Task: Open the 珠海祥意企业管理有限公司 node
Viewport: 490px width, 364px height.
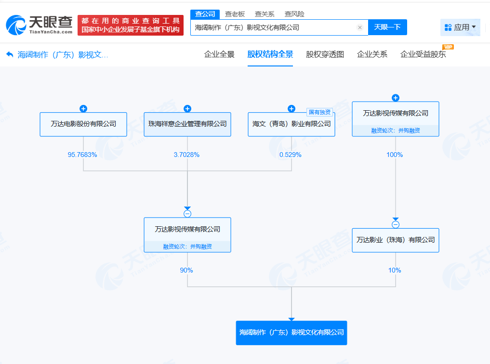Action: (187, 124)
